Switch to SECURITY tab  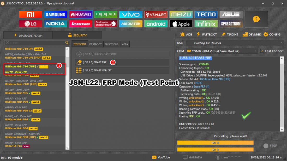pos(77,35)
